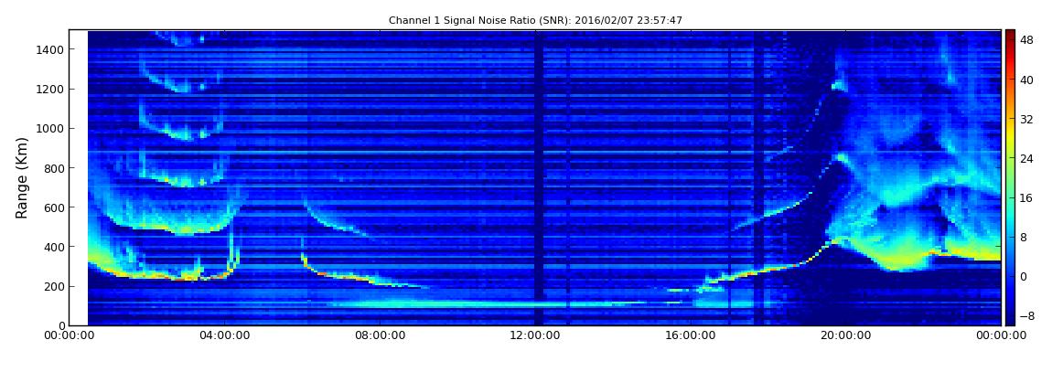Click the 08:00:00 time axis label

tap(379, 337)
